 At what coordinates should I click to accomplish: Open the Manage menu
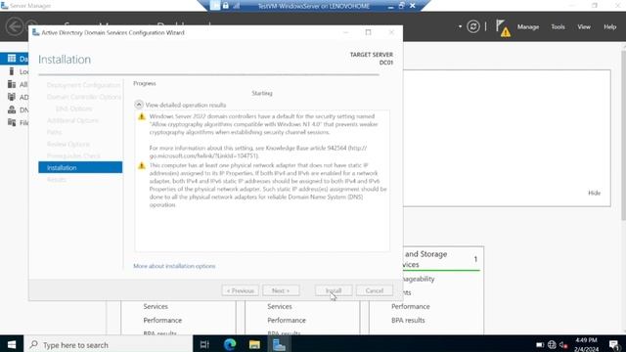tap(528, 26)
